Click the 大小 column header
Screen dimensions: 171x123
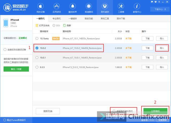[x=120, y=31]
